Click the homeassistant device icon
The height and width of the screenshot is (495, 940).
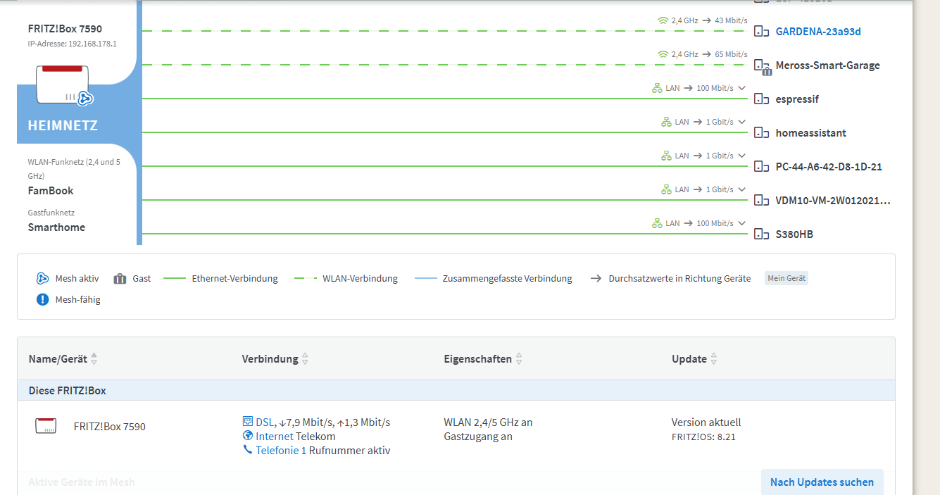pos(761,133)
